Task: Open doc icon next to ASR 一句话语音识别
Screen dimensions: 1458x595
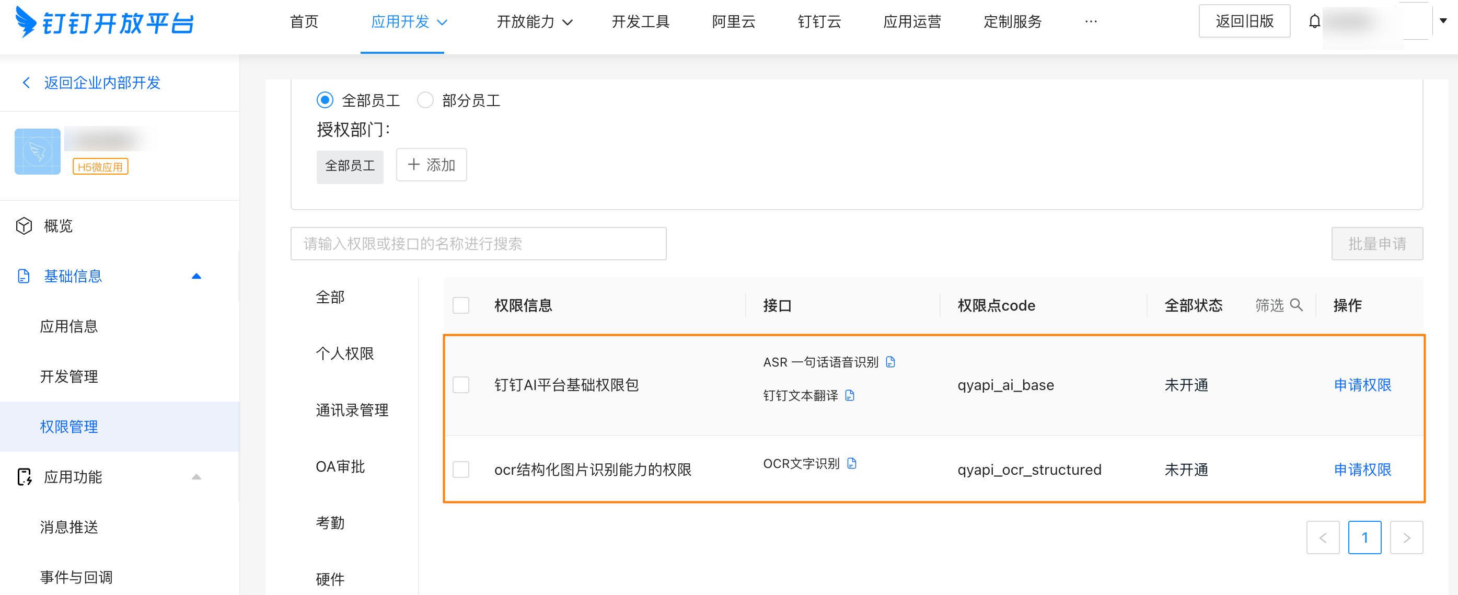Action: click(x=890, y=362)
